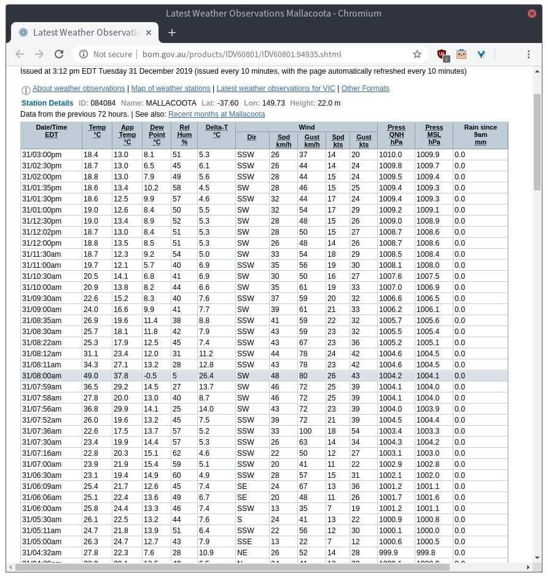Open About weather observations link
This screenshot has width=548, height=578.
79,88
